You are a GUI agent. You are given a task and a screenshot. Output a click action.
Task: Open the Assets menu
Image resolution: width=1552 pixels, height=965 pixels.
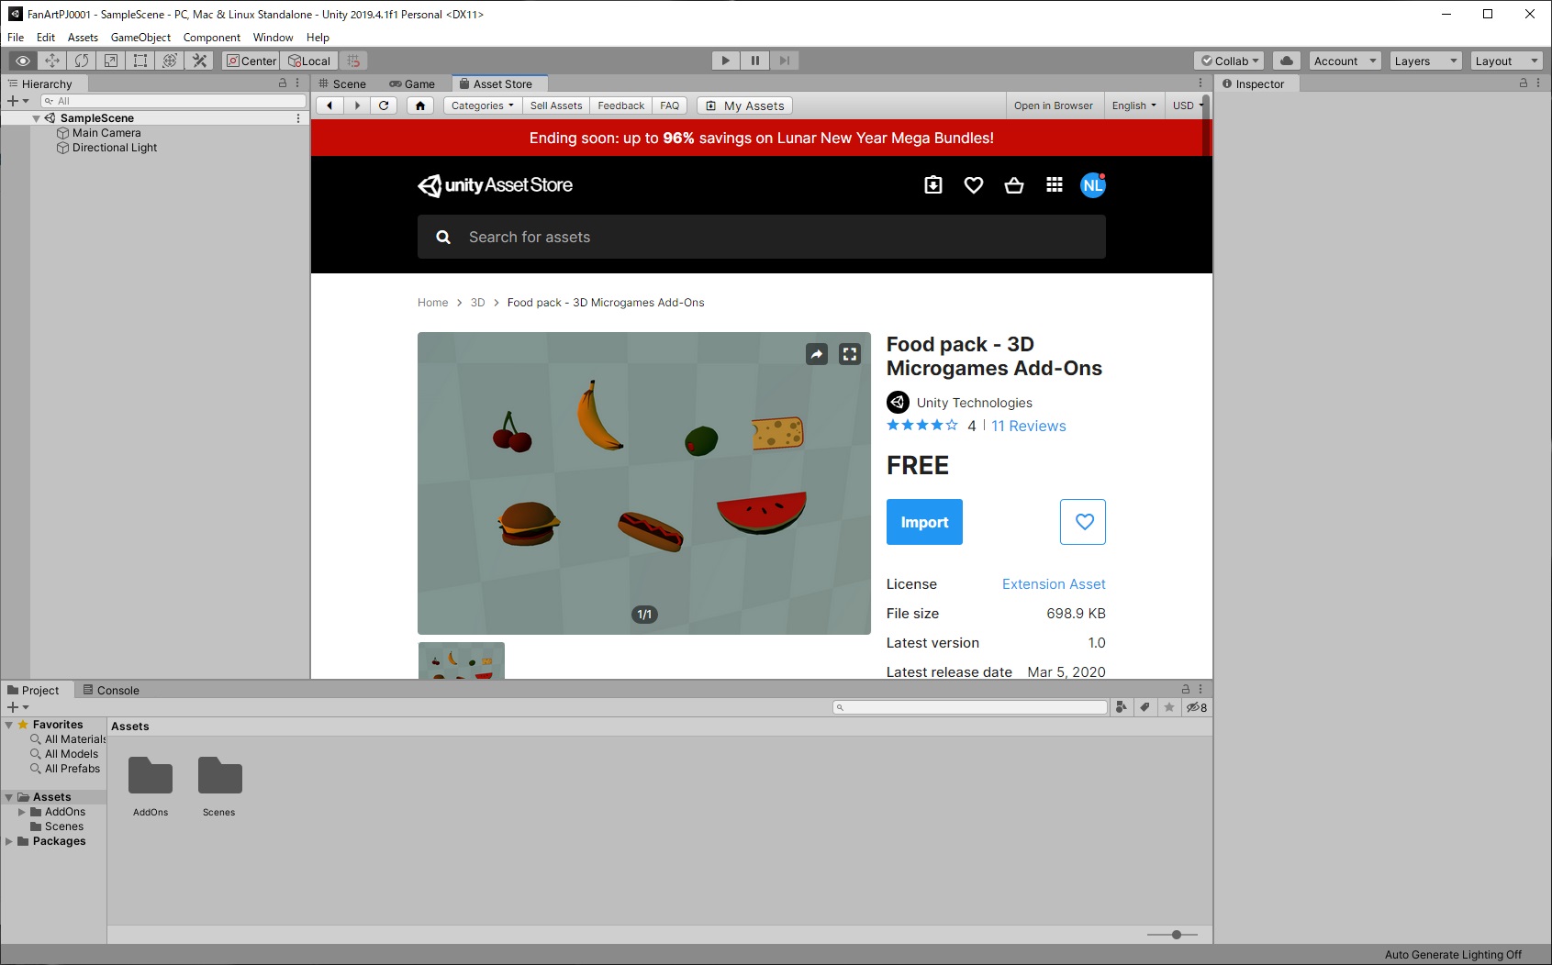tap(83, 38)
